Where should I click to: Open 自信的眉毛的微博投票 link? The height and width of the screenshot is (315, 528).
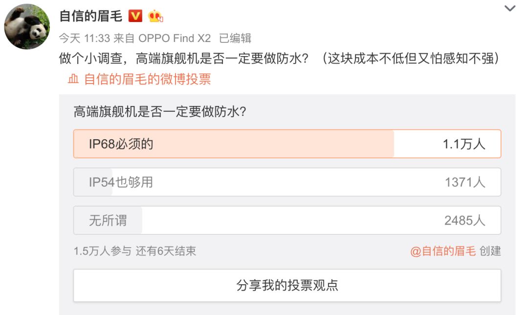(147, 79)
